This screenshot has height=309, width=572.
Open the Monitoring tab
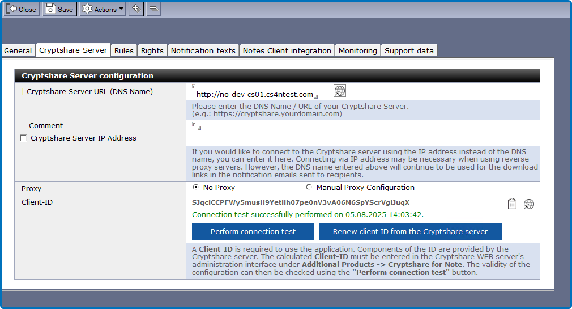pos(357,50)
